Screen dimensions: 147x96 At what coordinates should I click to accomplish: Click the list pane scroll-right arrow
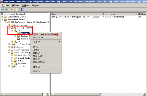(x=145, y=94)
